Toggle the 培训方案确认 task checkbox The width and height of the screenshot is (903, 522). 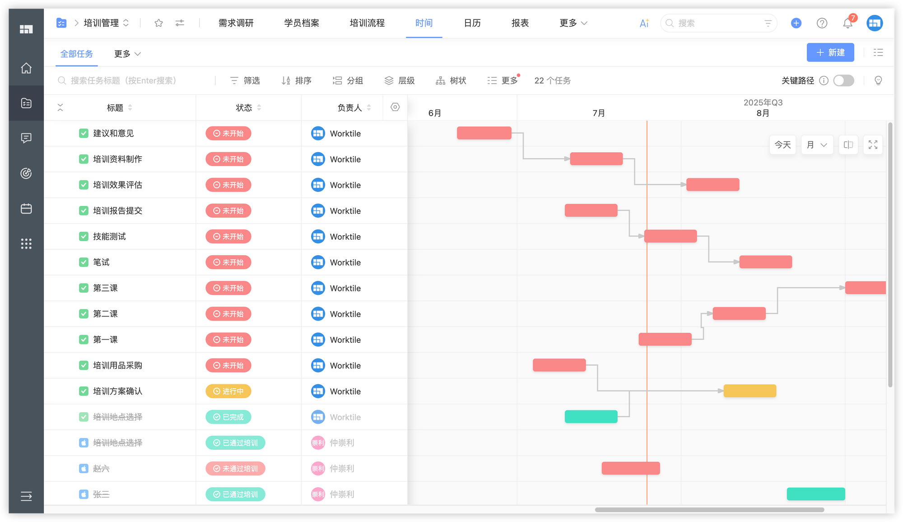[84, 391]
